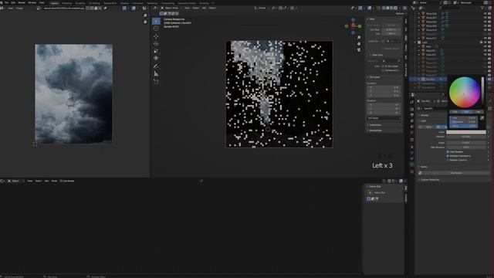This screenshot has height=278, width=494.
Task: Select the Scale tool in viewport toolbar
Action: tap(156, 51)
